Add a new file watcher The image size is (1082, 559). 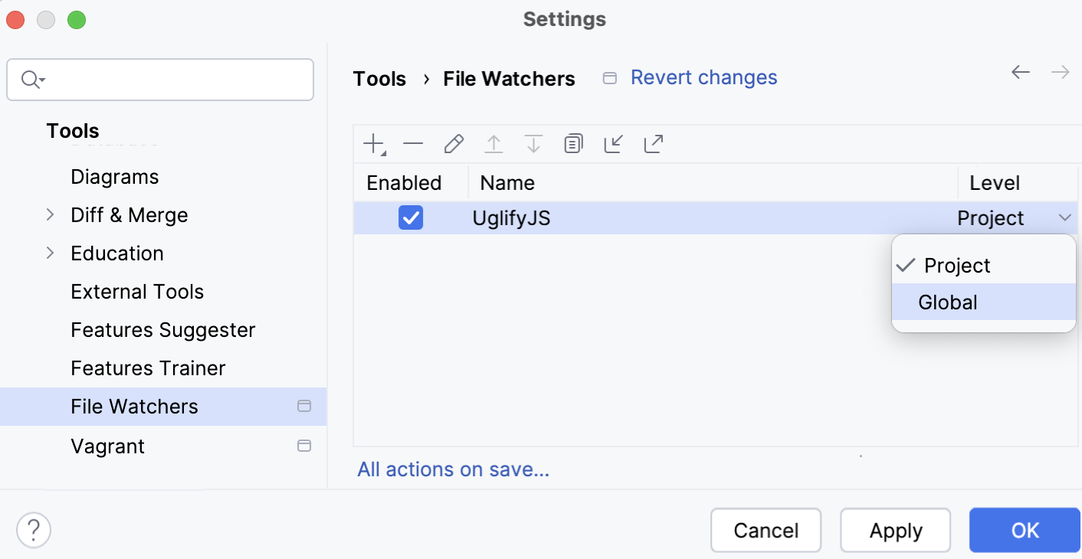tap(373, 143)
